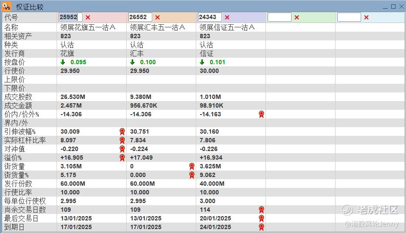
Task: Click the code input field containing 25952
Action: click(70, 17)
